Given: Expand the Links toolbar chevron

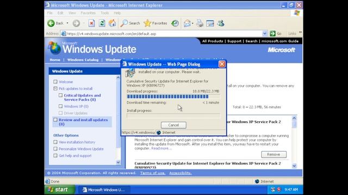Looking at the screenshot, I should (300, 32).
